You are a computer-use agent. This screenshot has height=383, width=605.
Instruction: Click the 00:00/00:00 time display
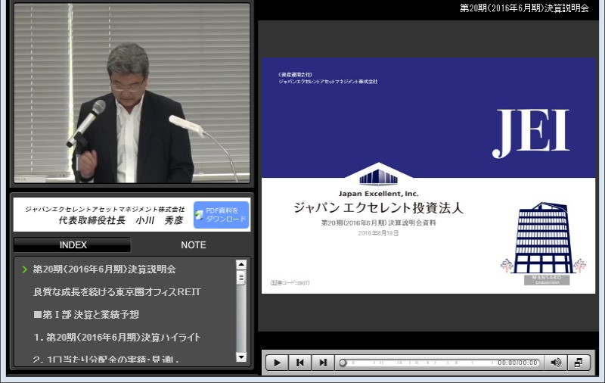coord(517,363)
